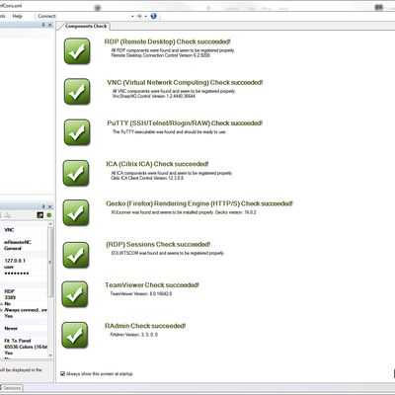Screen dimensions: 395x395
Task: Click the 'TeamViewer Check succeeded!' heading
Action: 152,285
